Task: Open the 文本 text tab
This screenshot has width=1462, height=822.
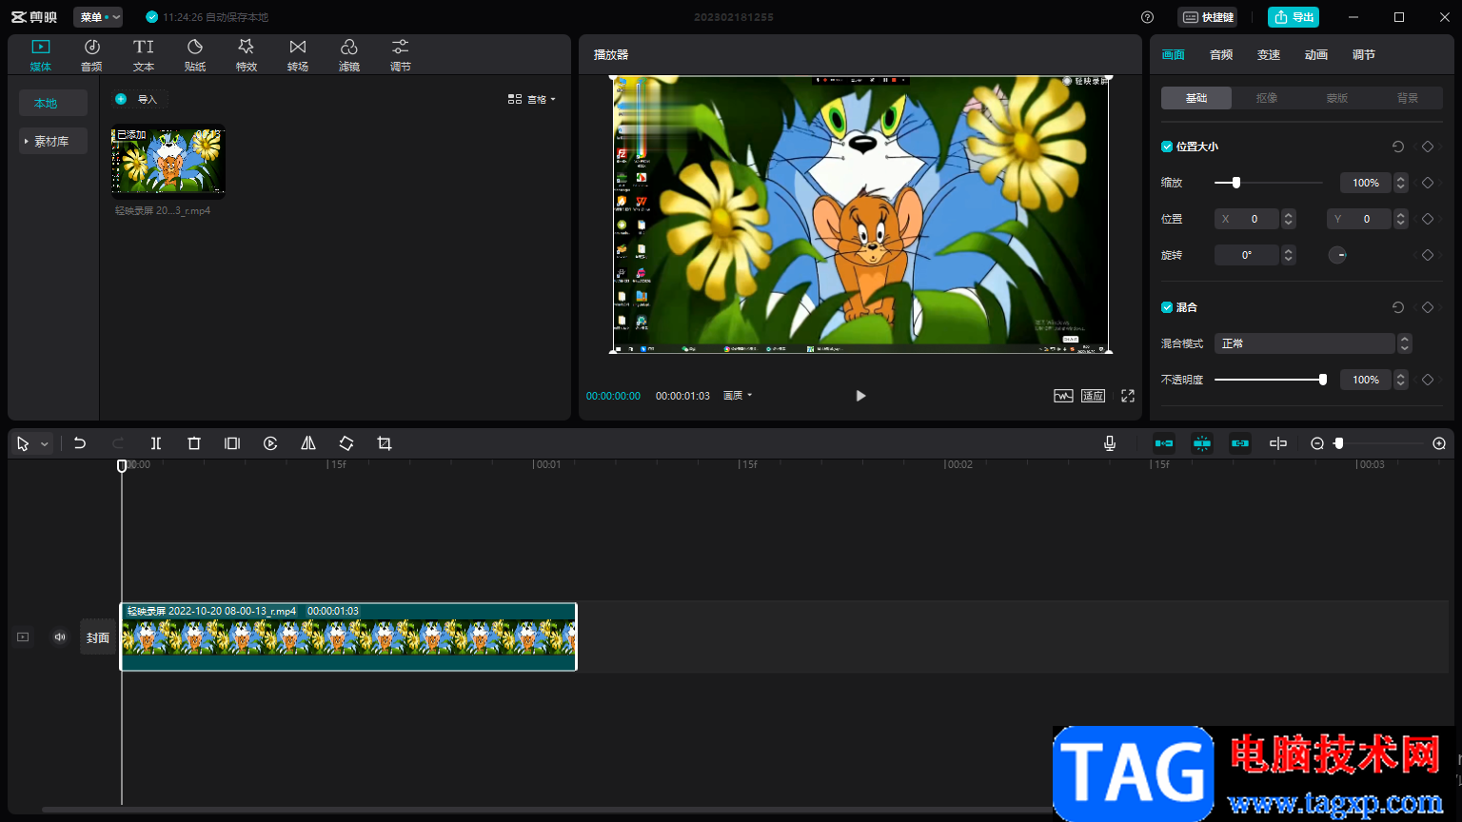Action: point(144,55)
